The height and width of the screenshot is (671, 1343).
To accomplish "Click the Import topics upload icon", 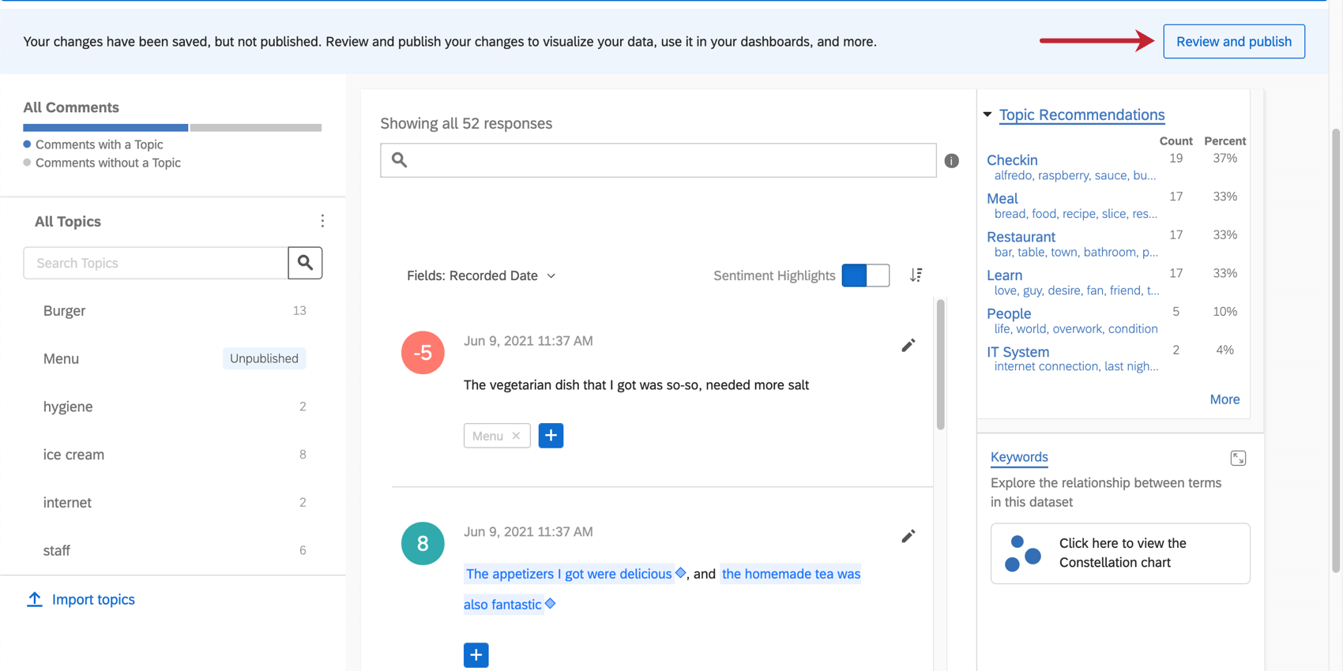I will (34, 599).
